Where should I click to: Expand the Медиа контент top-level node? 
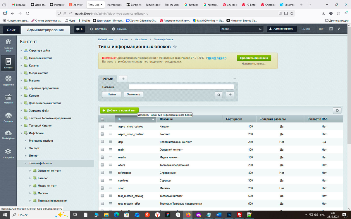click(21, 73)
